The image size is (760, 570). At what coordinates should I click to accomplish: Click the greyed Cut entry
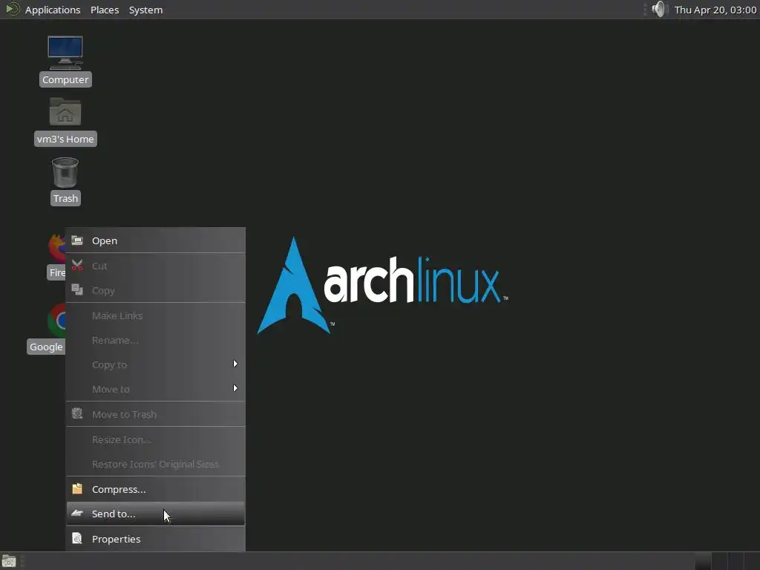click(x=155, y=266)
